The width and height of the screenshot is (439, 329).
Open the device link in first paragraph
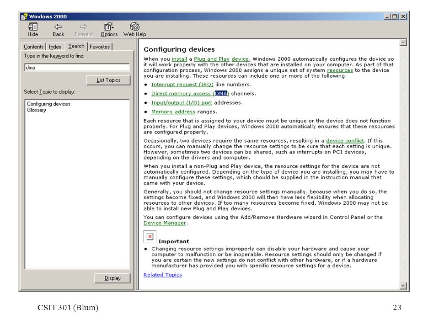pyautogui.click(x=240, y=59)
